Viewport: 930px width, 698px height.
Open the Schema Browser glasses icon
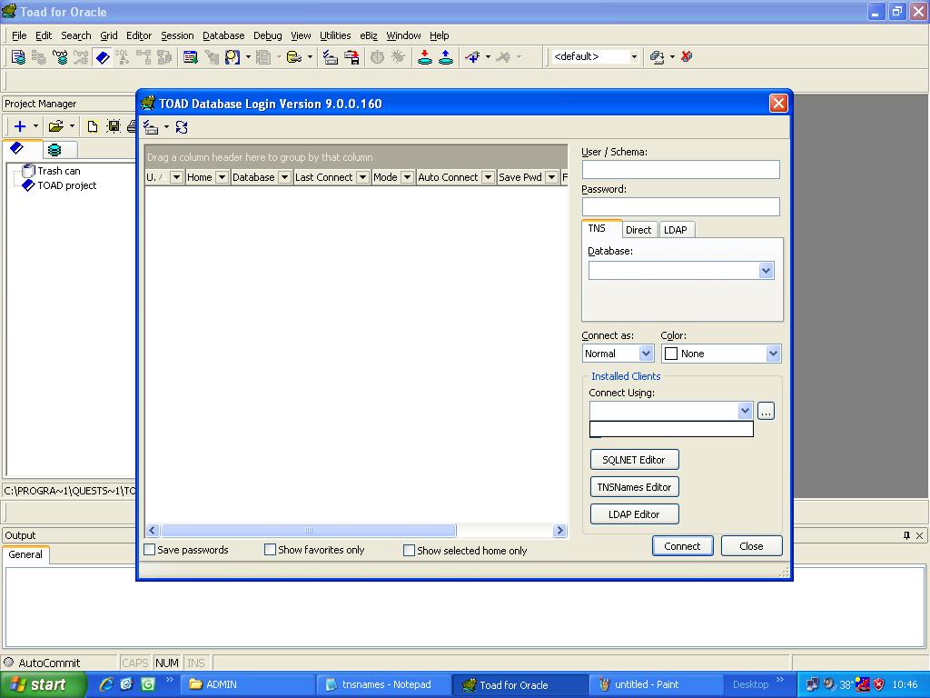60,57
